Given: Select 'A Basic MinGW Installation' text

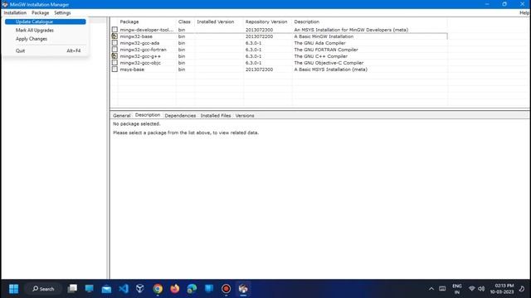Looking at the screenshot, I should pos(324,36).
